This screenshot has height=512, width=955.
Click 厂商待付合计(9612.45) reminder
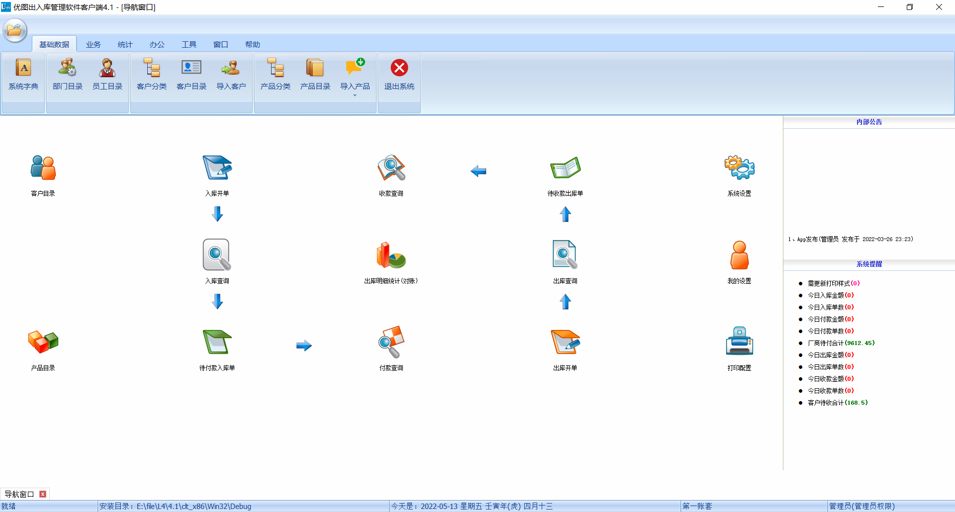point(841,343)
